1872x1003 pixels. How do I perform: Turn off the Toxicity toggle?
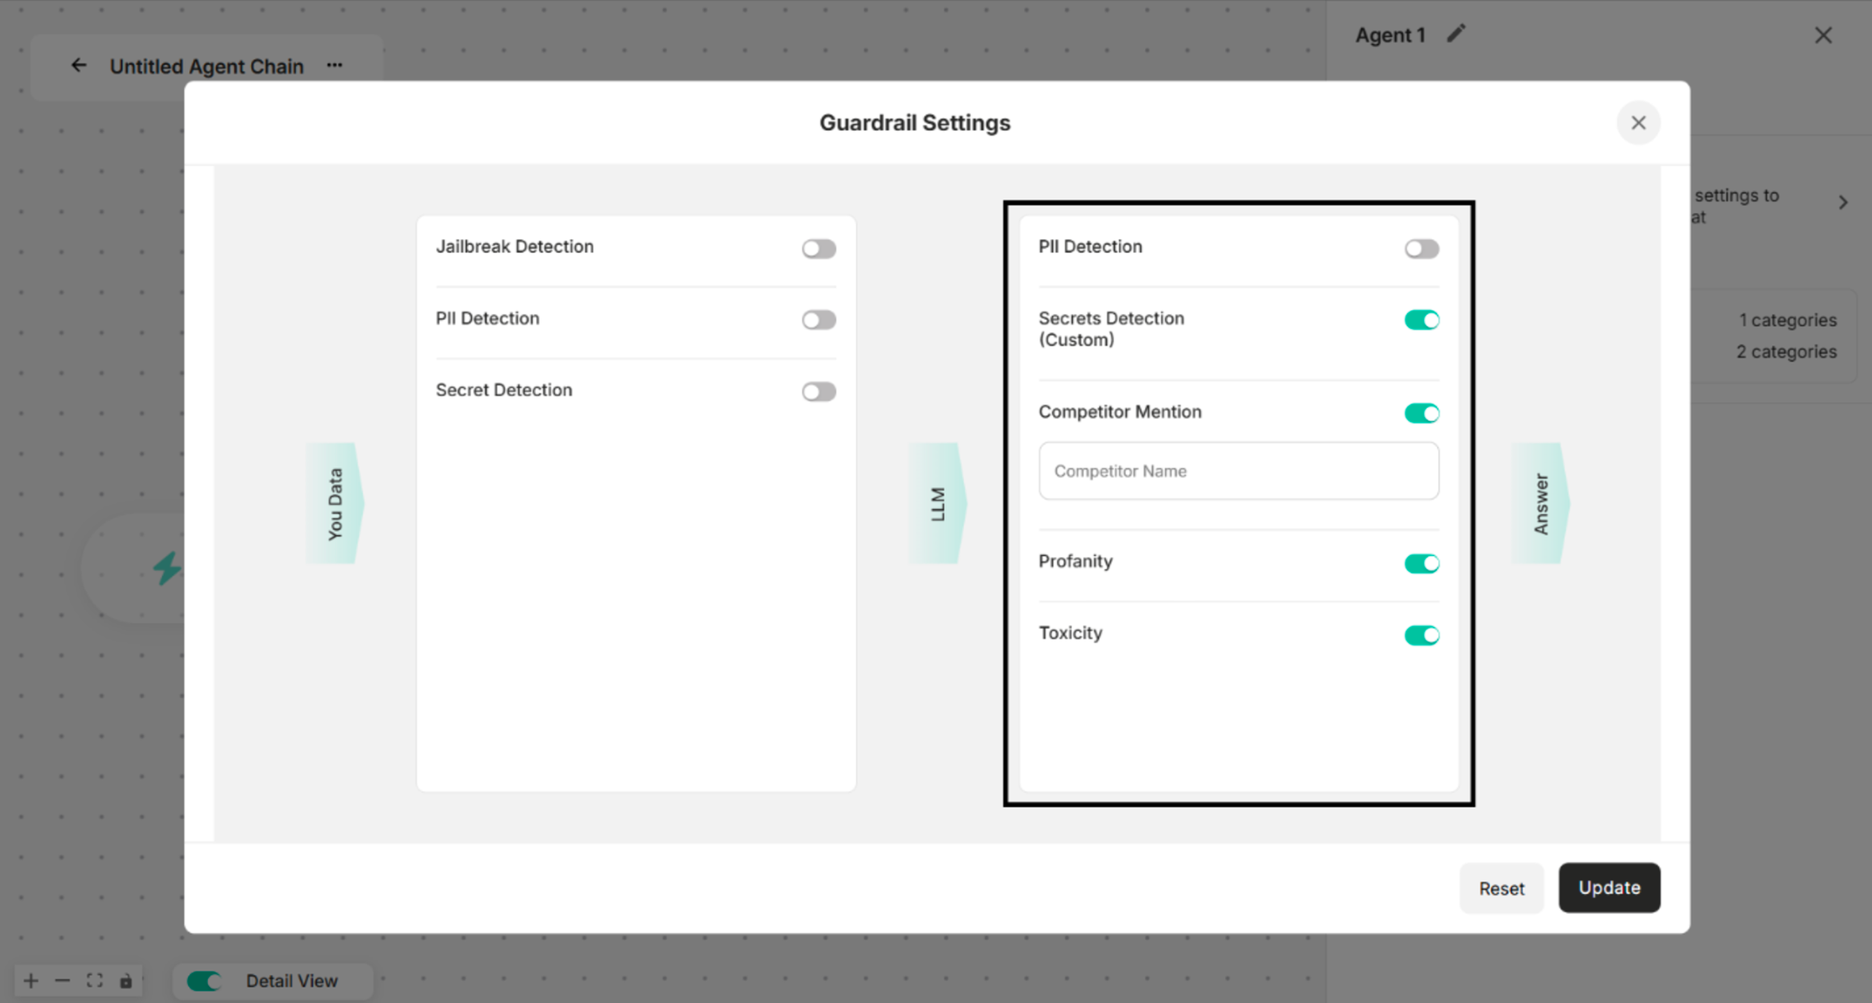pos(1421,635)
